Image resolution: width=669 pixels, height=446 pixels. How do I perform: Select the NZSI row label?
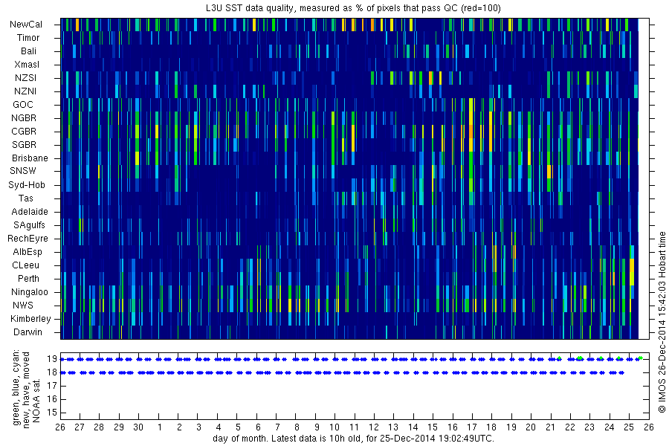coord(25,78)
